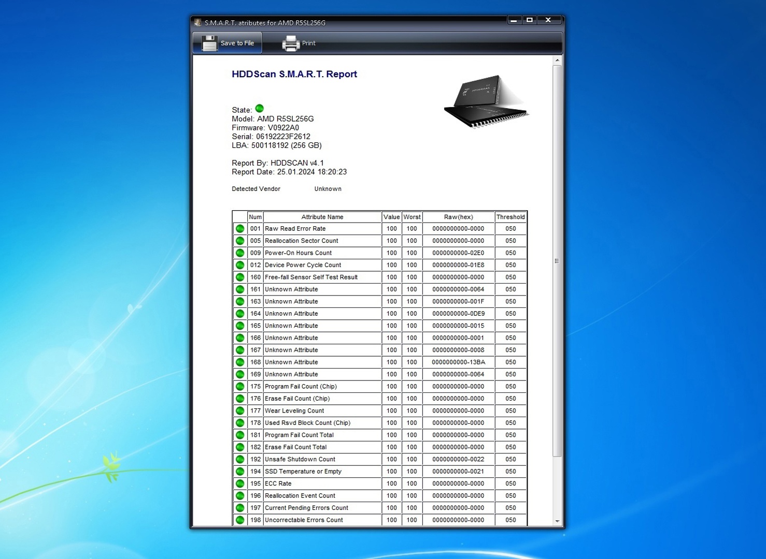Image resolution: width=766 pixels, height=559 pixels.
Task: Click the window title S.M.A.R.T. atributes text
Action: [265, 23]
